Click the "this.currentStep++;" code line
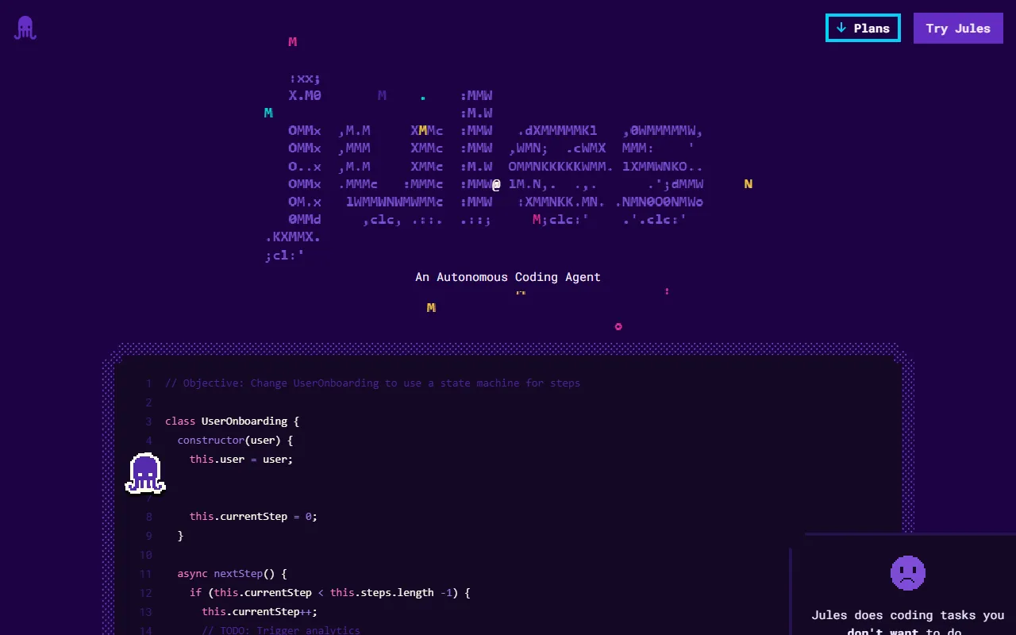 point(260,611)
